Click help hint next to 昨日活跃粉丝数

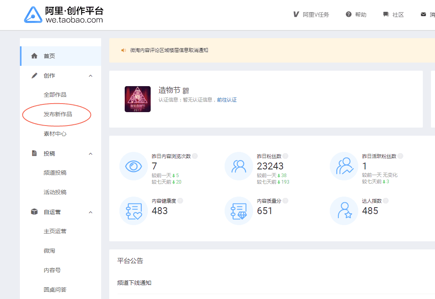point(400,156)
